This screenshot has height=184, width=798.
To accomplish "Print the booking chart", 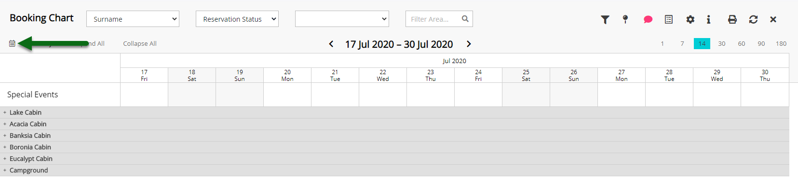I will [732, 19].
